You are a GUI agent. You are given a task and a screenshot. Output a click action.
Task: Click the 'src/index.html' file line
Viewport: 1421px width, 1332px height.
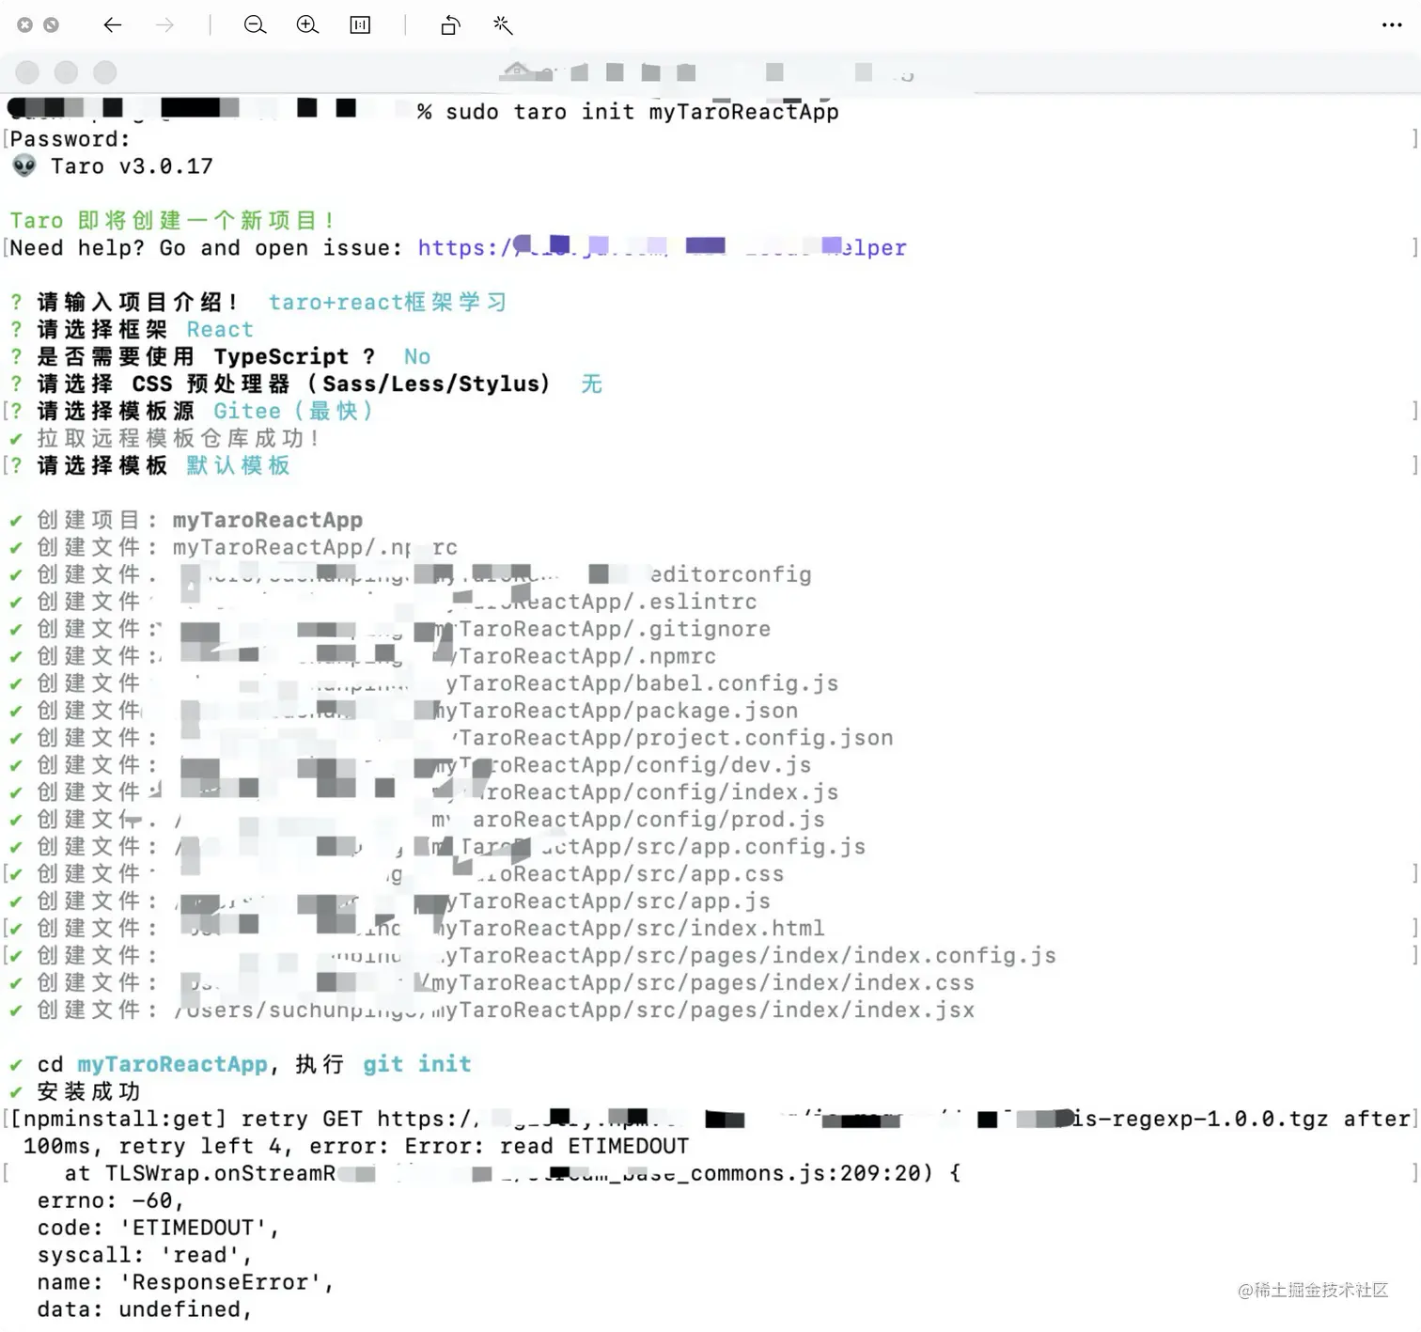pyautogui.click(x=430, y=930)
